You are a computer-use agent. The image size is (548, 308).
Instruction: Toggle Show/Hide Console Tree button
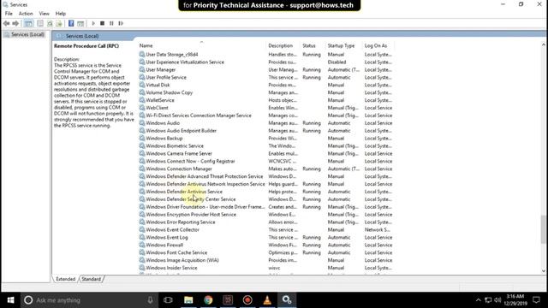(28, 23)
